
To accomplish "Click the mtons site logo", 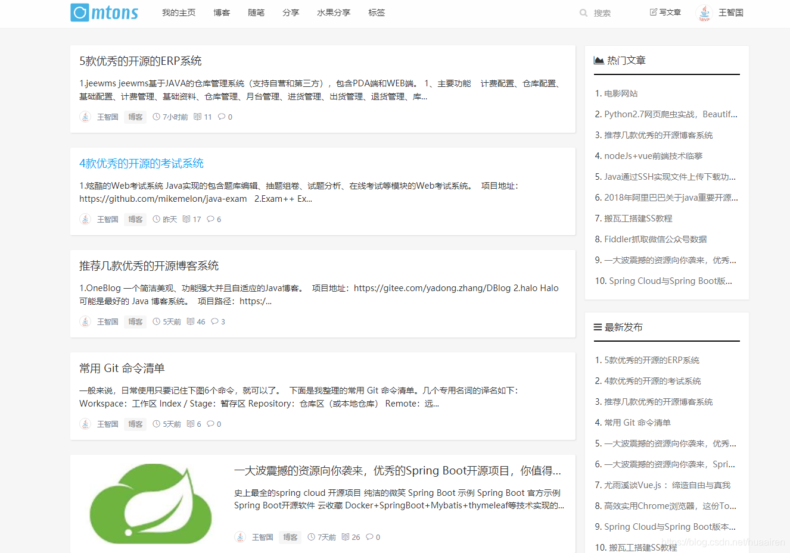I will 104,13.
